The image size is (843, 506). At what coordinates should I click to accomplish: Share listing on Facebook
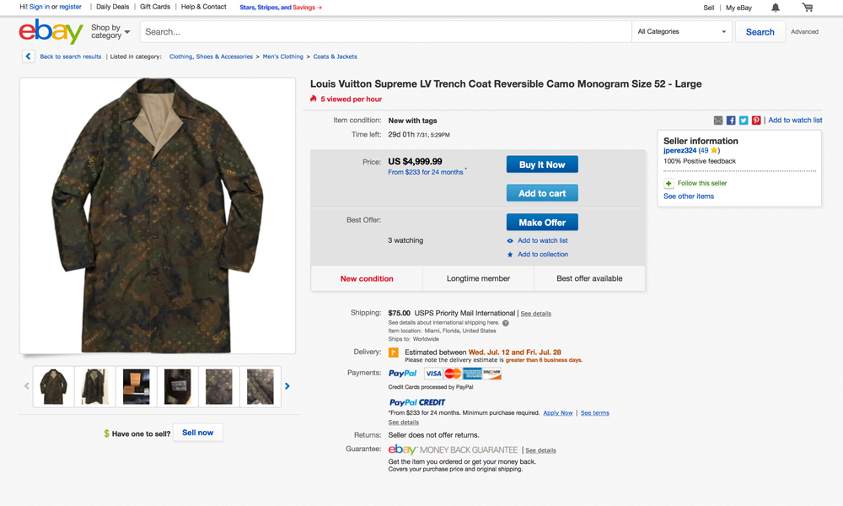(x=731, y=121)
